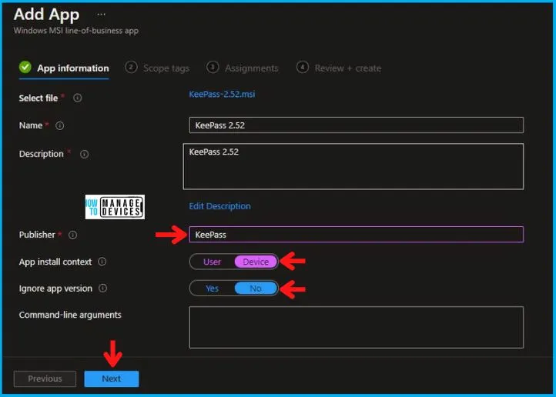Screen dimensions: 556x397
Task: Set Ignore app version to No
Action: pos(256,289)
